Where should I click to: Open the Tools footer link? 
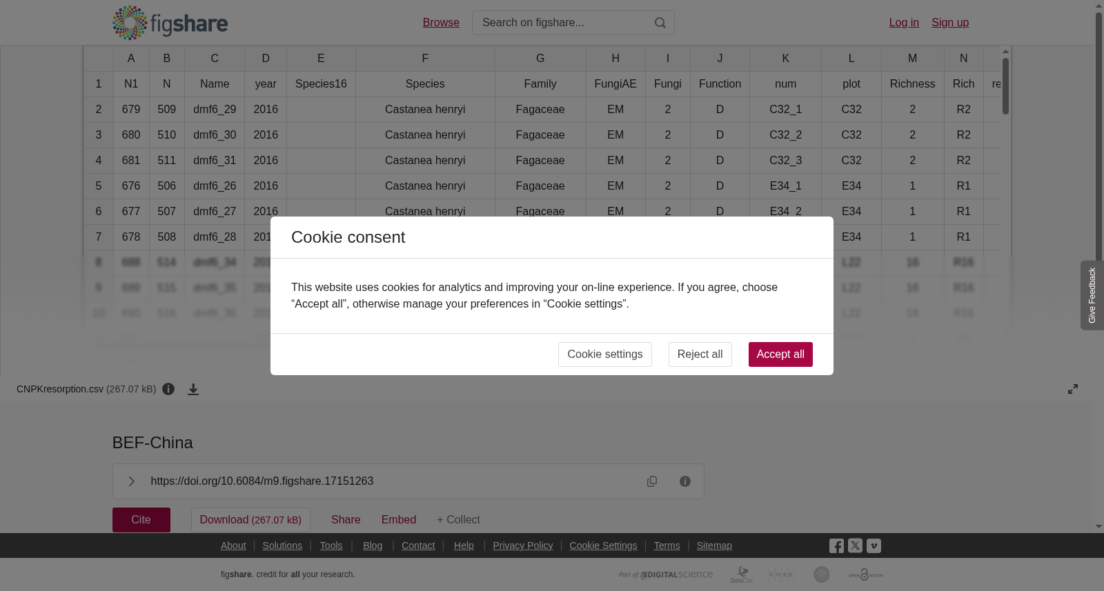coord(331,545)
